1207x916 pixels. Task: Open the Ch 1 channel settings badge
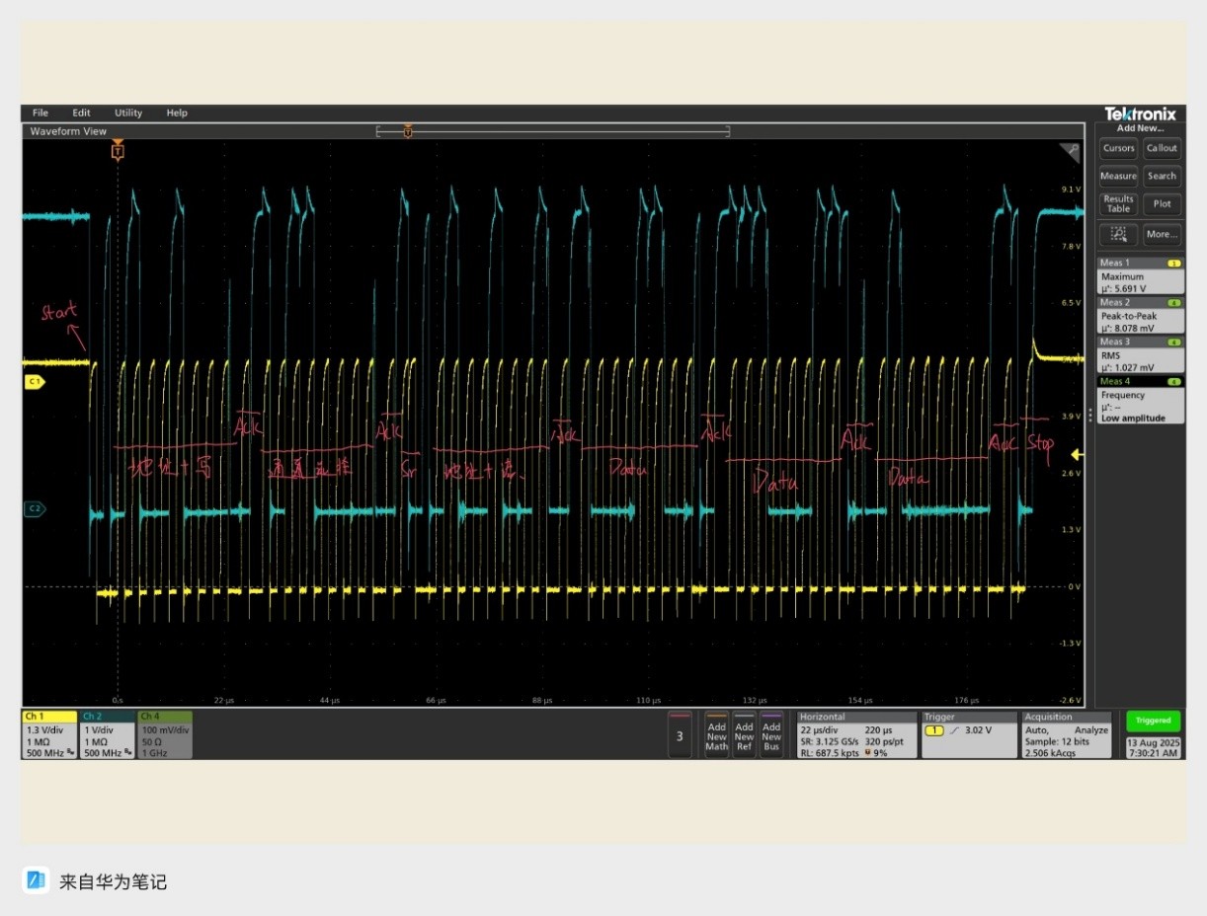(49, 734)
